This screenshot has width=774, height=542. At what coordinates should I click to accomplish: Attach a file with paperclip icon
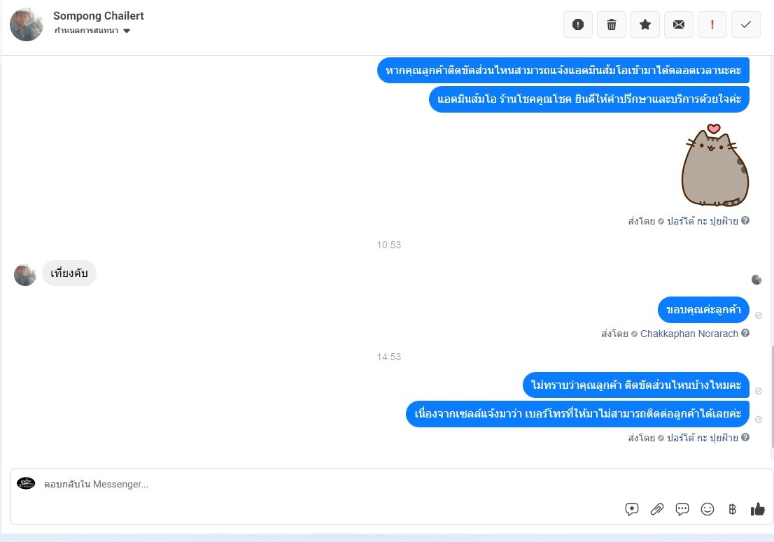[x=656, y=509]
